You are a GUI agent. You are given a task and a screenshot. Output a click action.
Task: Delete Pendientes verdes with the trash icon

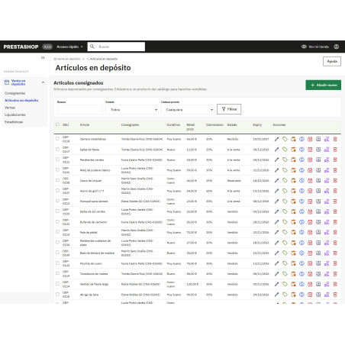point(335,160)
